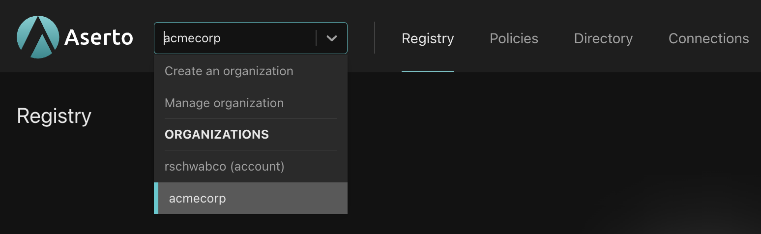Click the teal marker beside acmecorp

[156, 199]
